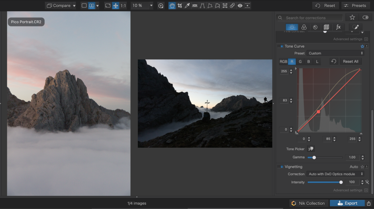Click the Vignetting Intensity value stepper
The width and height of the screenshot is (374, 209).
click(x=362, y=182)
